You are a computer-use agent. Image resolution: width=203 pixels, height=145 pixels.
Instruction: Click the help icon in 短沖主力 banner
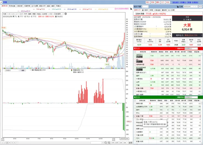[x=201, y=35]
